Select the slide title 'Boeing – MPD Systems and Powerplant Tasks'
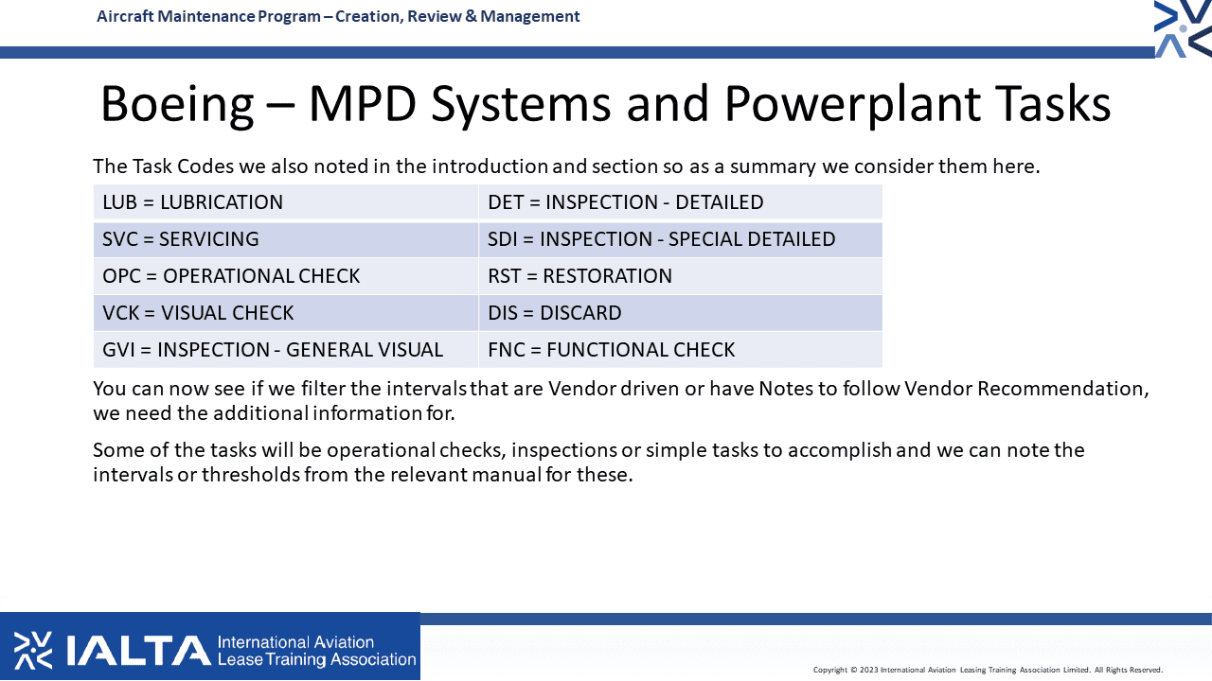Image resolution: width=1212 pixels, height=681 pixels. point(605,104)
